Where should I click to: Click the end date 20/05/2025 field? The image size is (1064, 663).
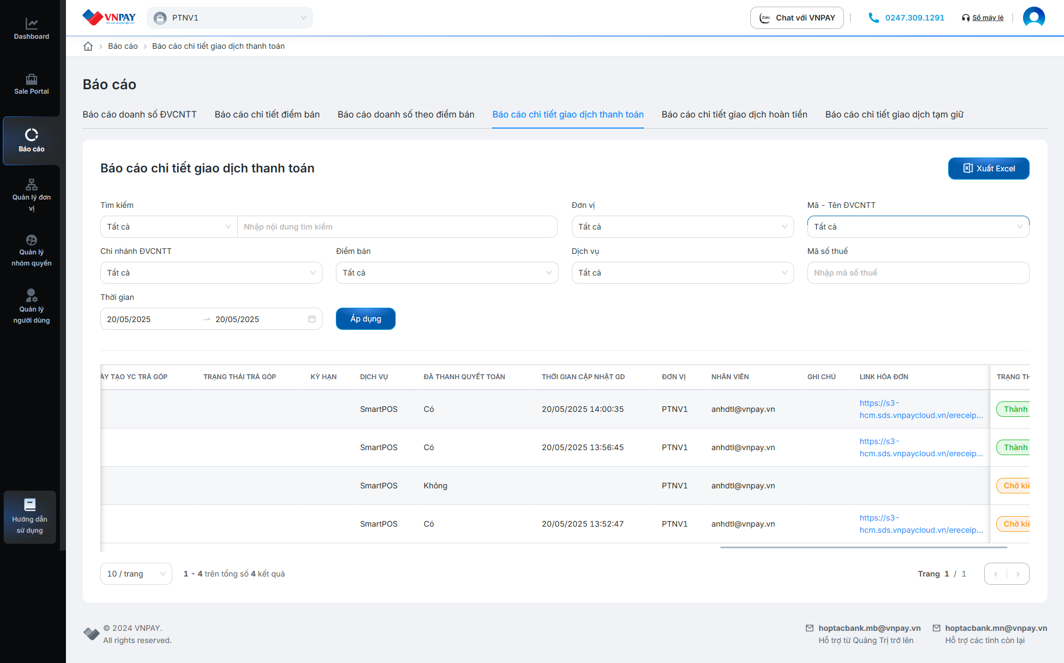click(259, 319)
